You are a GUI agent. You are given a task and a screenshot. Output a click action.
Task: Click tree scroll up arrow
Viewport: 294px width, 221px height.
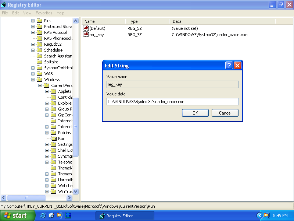pos(75,21)
